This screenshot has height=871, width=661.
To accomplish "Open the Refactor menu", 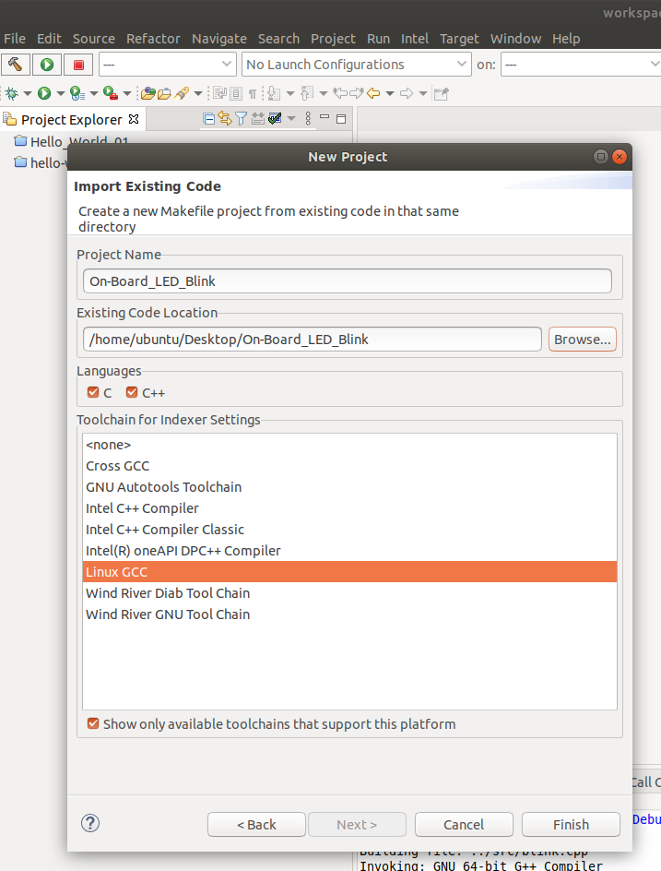I will point(153,39).
